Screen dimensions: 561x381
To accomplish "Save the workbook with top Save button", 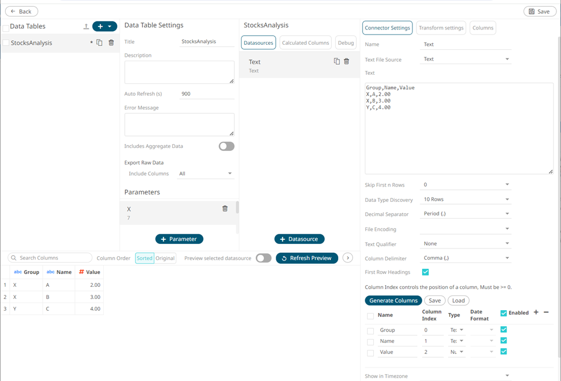I will (539, 11).
